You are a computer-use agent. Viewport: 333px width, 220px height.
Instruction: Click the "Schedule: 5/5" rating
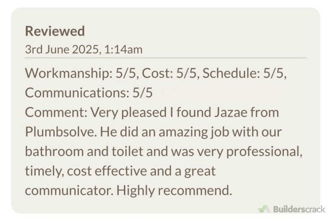244,73
